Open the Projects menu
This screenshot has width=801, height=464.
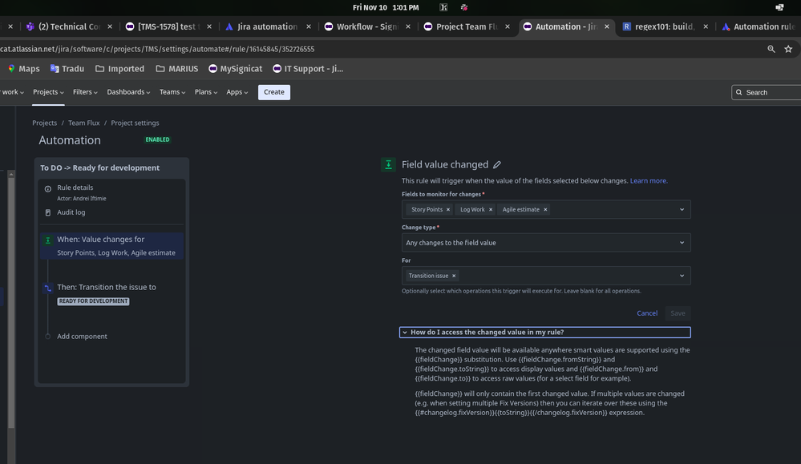[49, 92]
